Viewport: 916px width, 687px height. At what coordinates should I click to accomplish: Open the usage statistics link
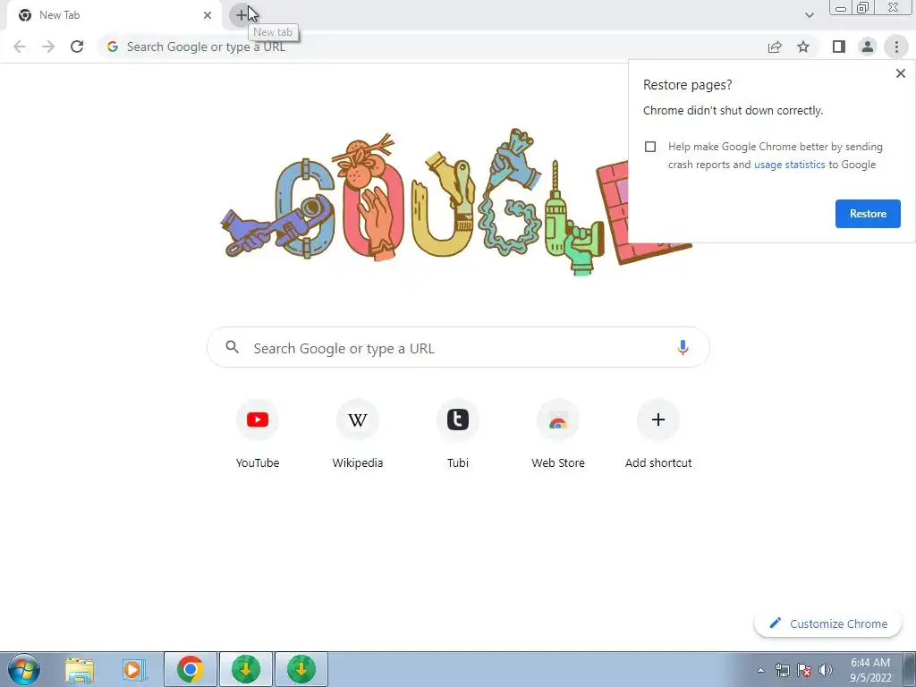pyautogui.click(x=789, y=165)
